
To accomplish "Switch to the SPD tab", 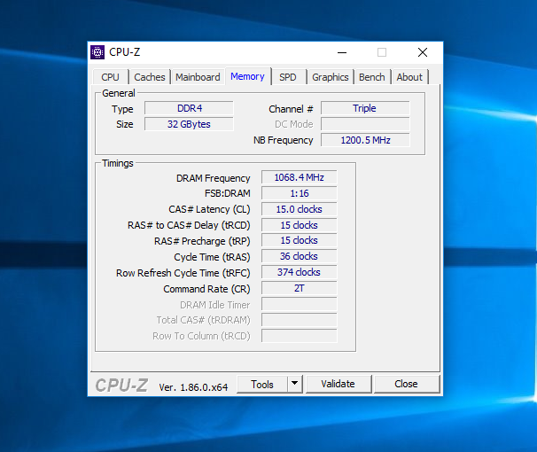I will pos(288,77).
